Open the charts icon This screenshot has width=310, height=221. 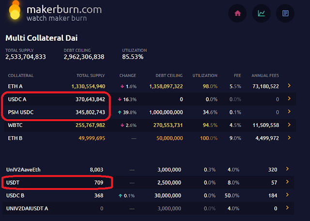262,13
